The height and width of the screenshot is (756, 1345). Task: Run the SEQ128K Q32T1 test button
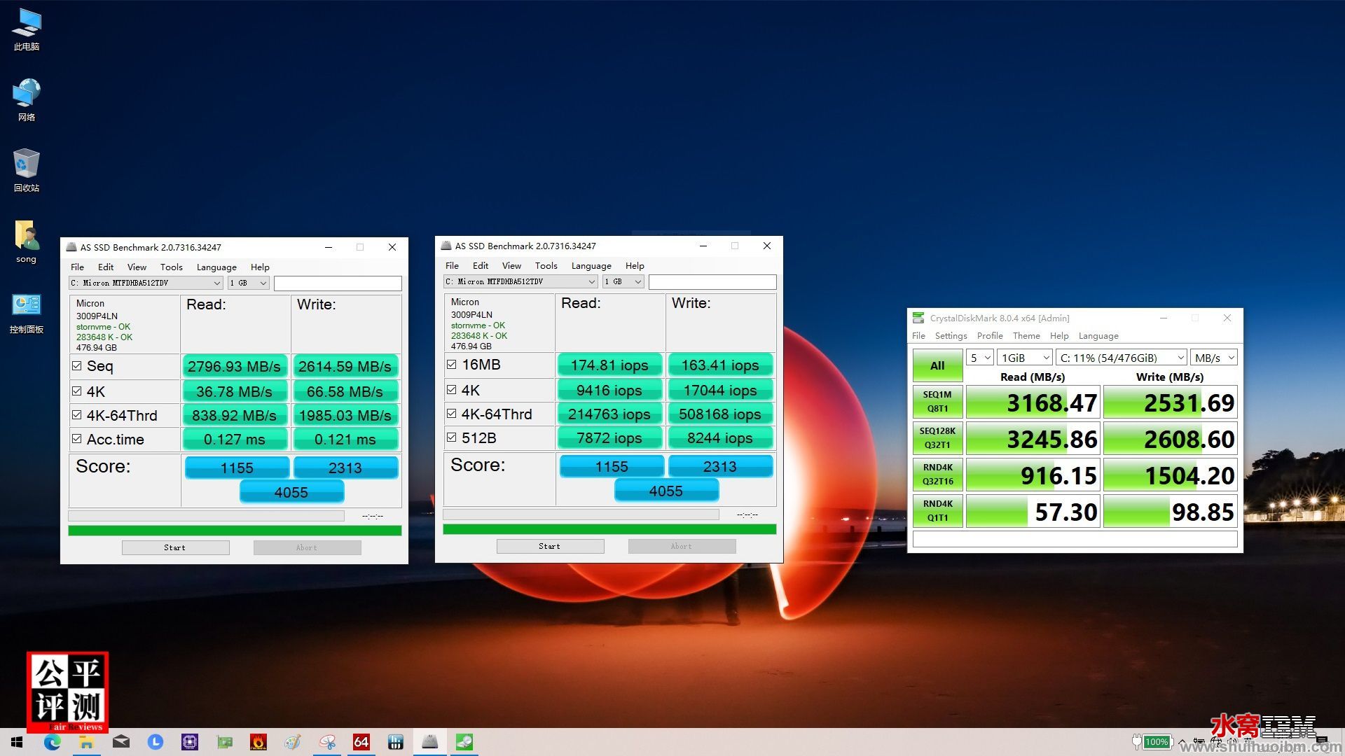[937, 438]
